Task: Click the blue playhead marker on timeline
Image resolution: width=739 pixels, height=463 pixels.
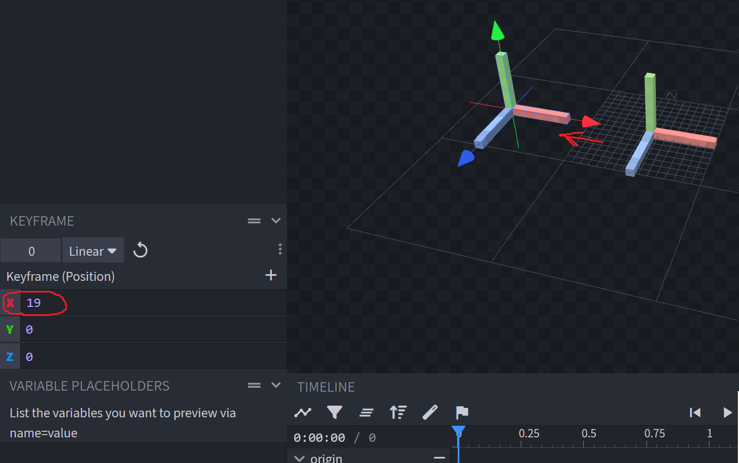Action: pyautogui.click(x=458, y=431)
